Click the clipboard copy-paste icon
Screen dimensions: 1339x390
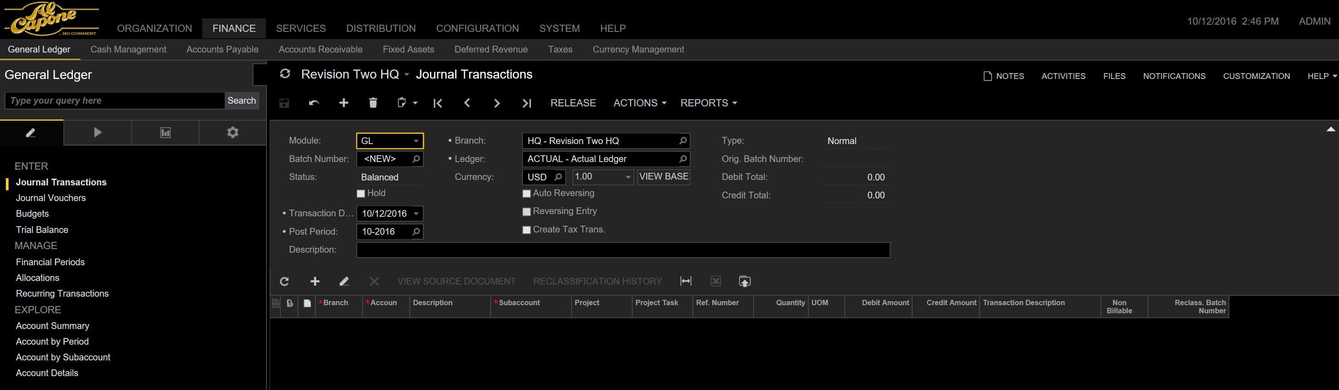pos(401,102)
